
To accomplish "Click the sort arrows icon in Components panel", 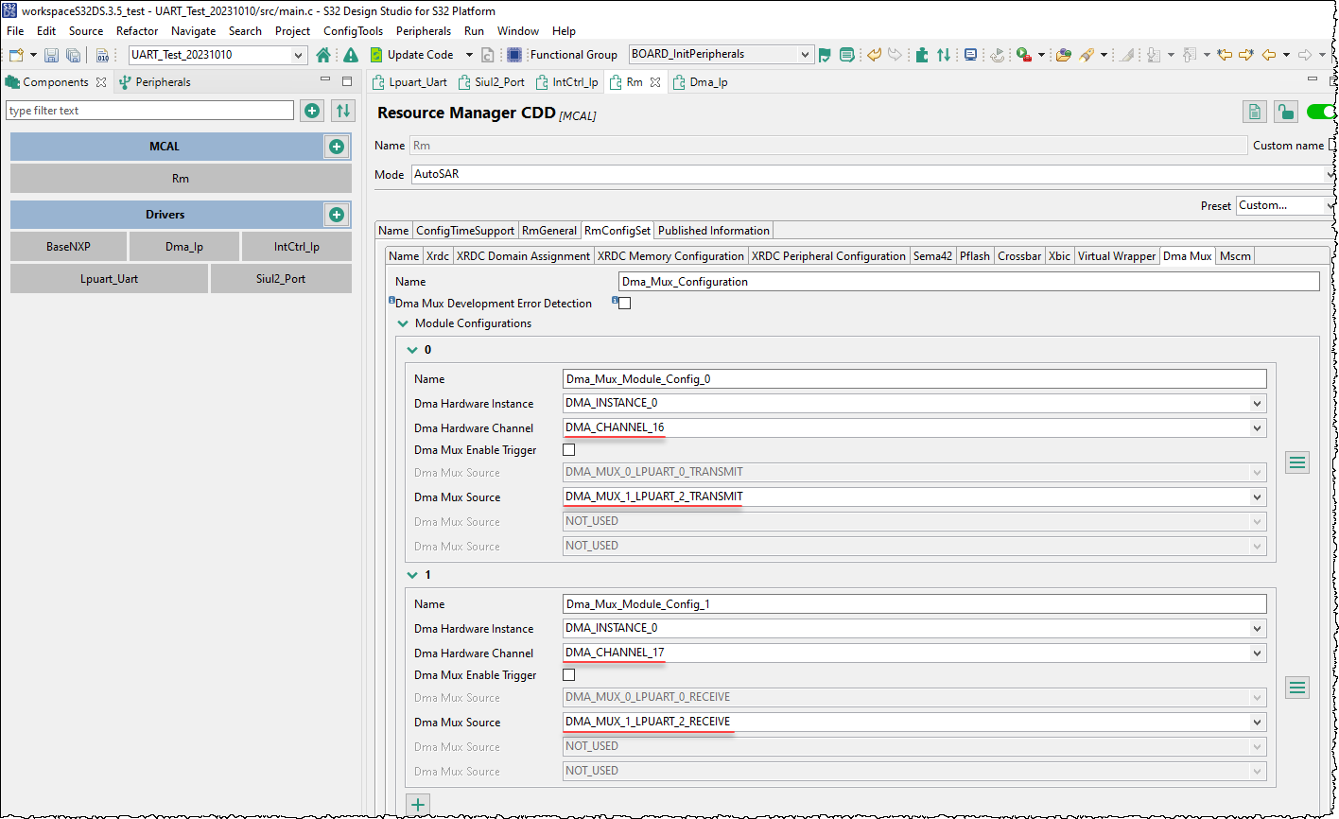I will pyautogui.click(x=342, y=111).
